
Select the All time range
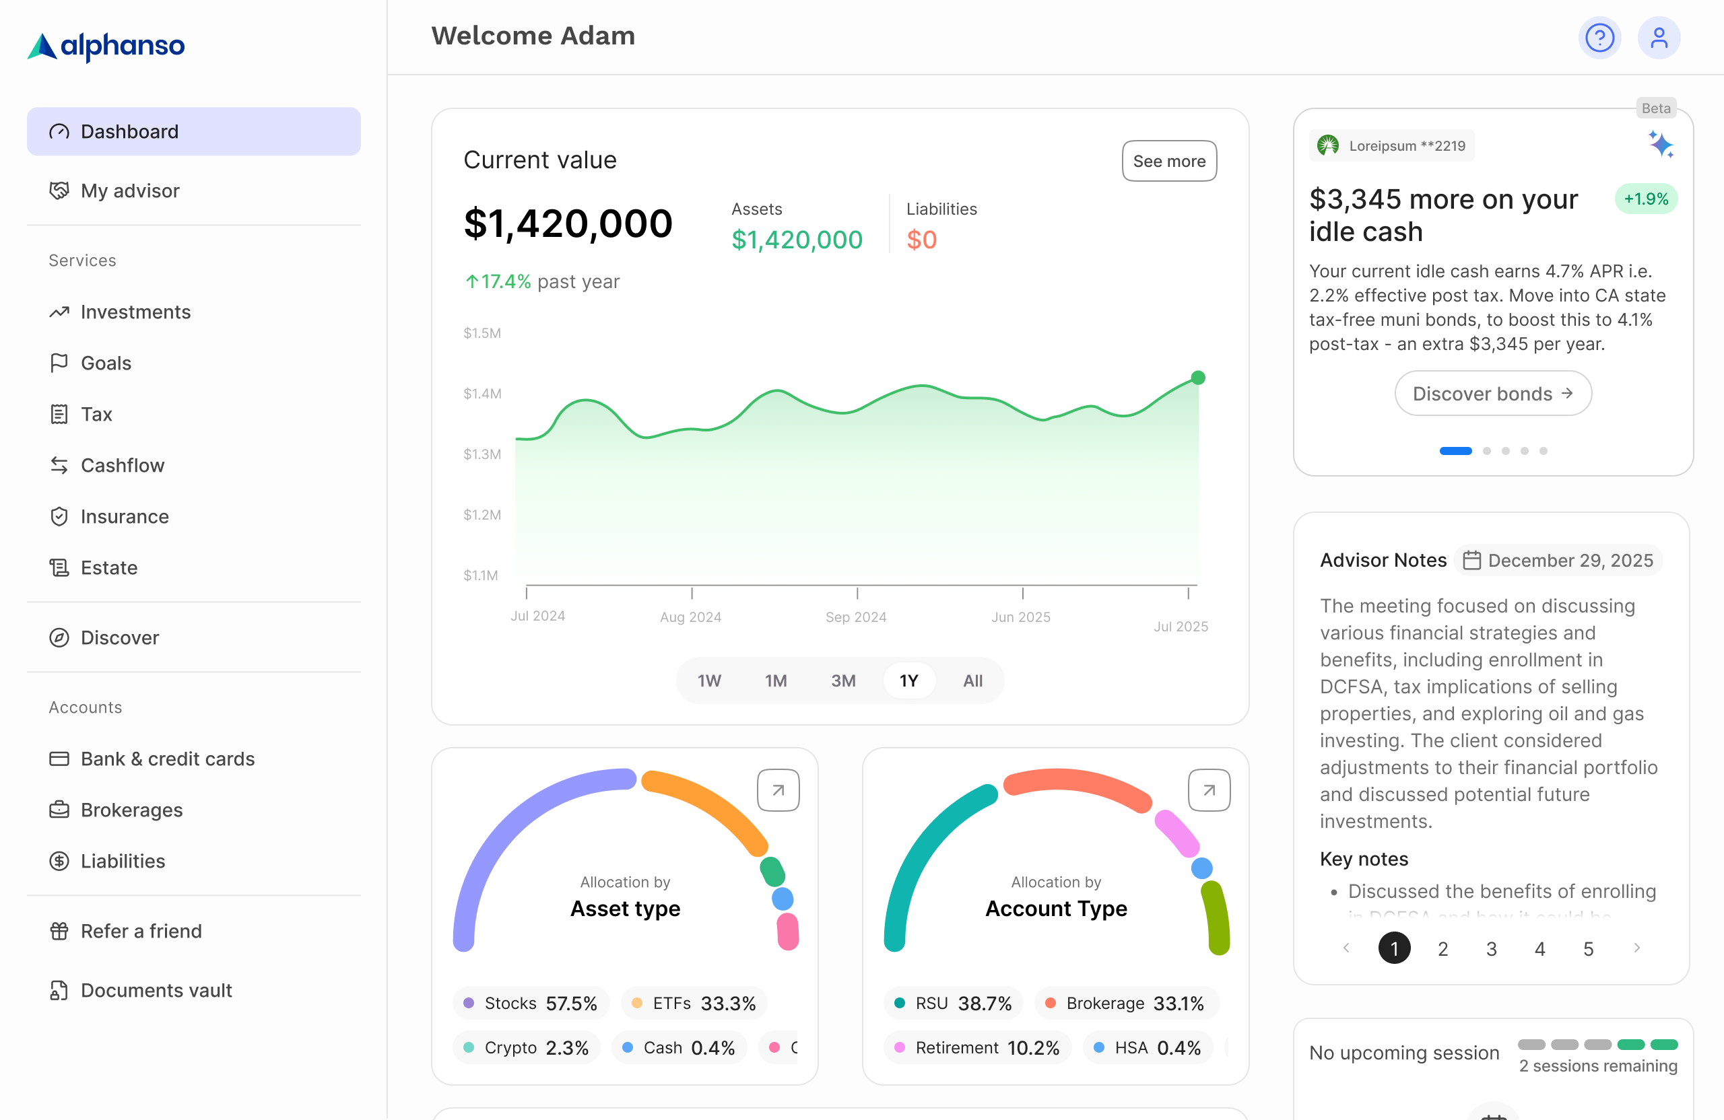coord(972,680)
